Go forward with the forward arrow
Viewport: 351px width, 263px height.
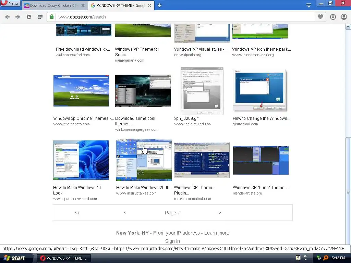(18, 17)
